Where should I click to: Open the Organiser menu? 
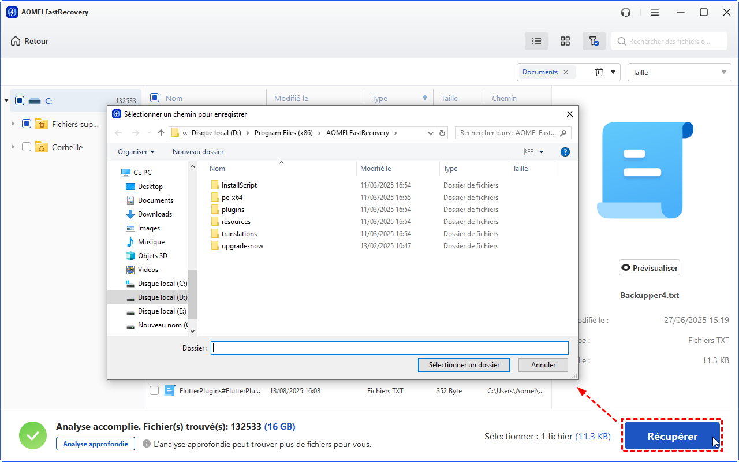tap(136, 152)
